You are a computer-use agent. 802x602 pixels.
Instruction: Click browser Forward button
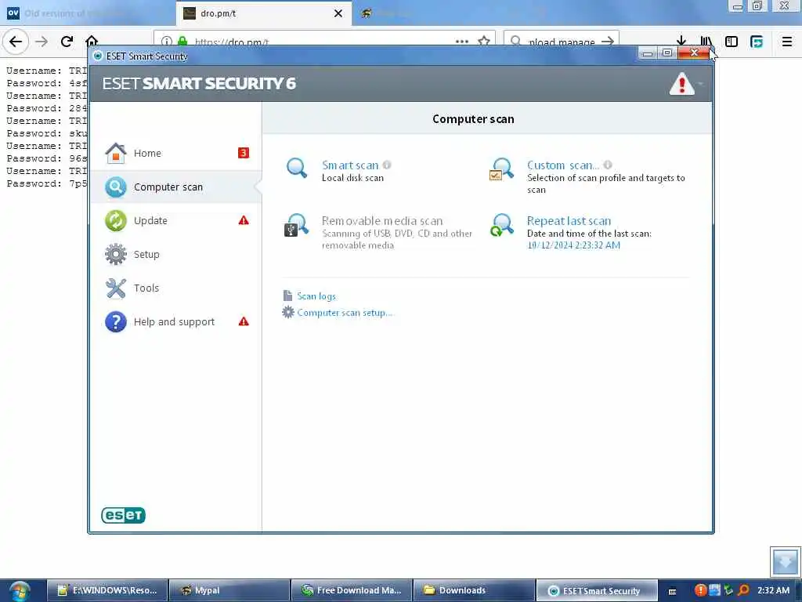point(42,42)
